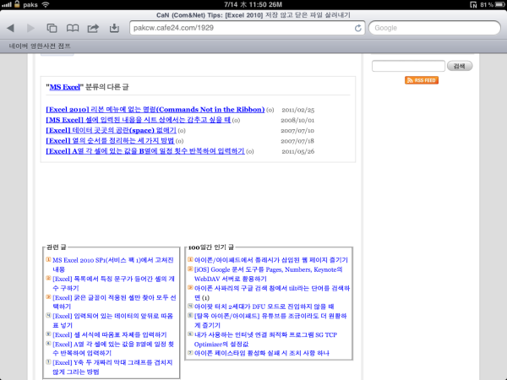Open the [MS Excel] 셀에 입력된 내용 post link
The height and width of the screenshot is (380, 507).
[138, 120]
